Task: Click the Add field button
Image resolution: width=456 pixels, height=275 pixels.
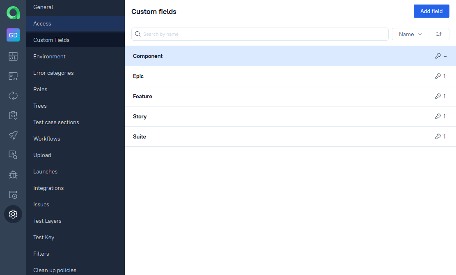Action: [431, 11]
